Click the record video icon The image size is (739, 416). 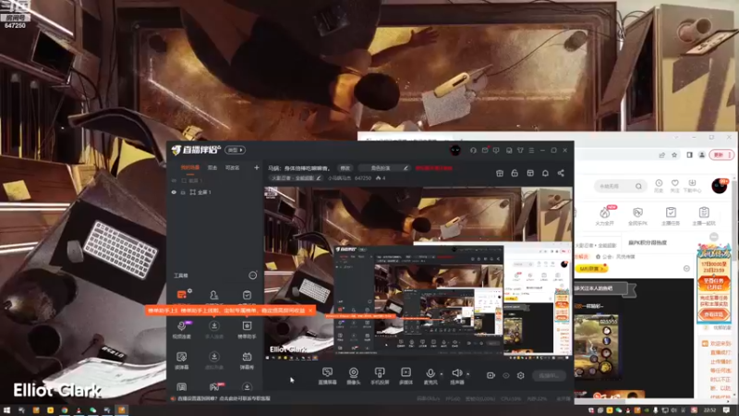tap(491, 375)
